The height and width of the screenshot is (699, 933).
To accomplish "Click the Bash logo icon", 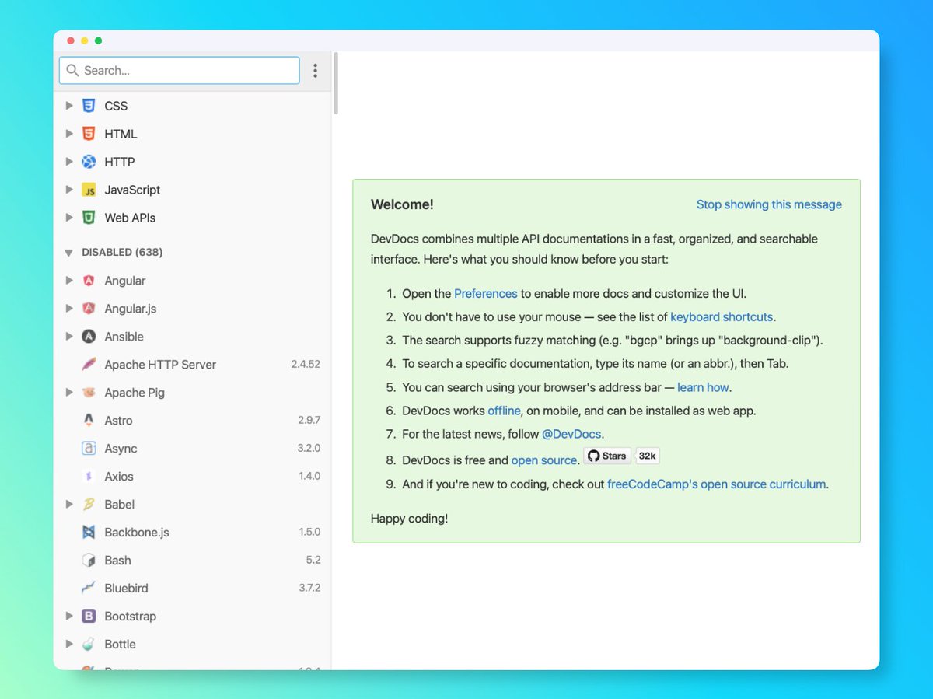I will (x=89, y=561).
